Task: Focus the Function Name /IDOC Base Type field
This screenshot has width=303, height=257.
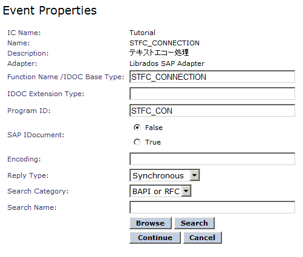Action: point(212,77)
